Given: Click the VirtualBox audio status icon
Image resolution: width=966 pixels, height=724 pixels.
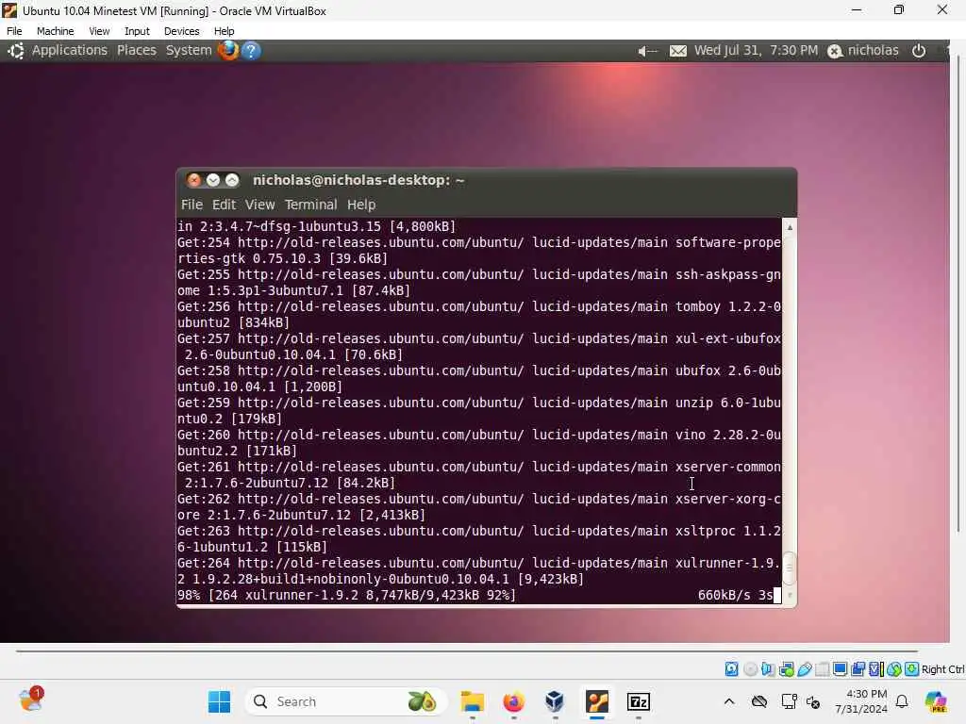Looking at the screenshot, I should (768, 669).
